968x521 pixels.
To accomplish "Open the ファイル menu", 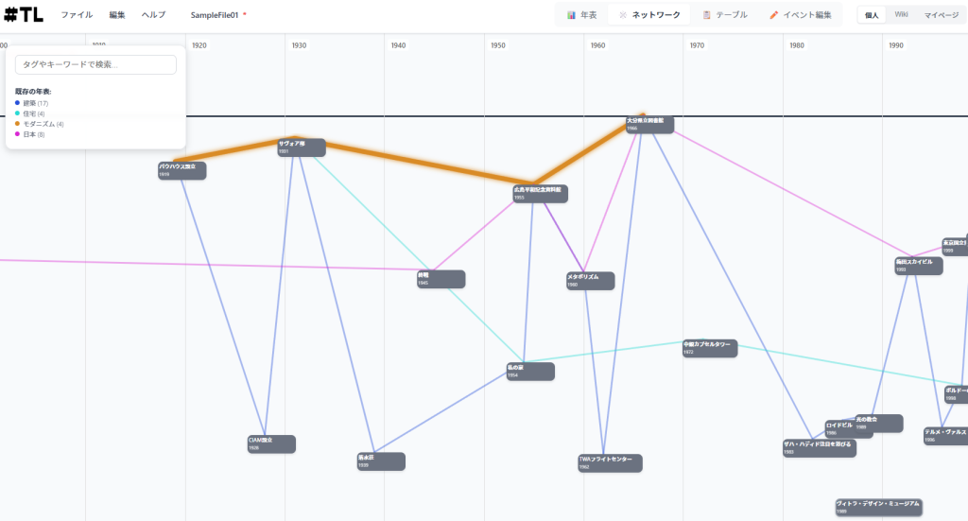I will click(x=77, y=15).
